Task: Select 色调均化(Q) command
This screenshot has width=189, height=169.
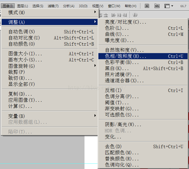Action: click(143, 165)
